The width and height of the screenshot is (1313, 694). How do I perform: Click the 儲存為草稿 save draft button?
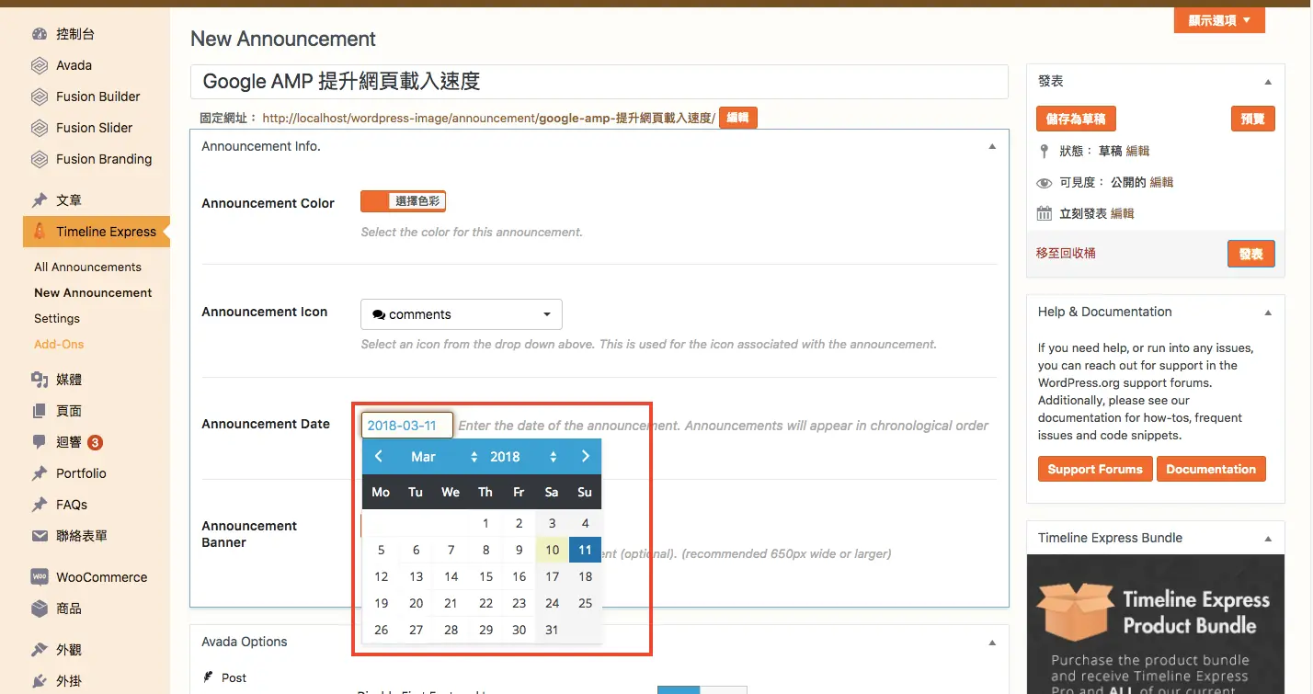[1076, 119]
